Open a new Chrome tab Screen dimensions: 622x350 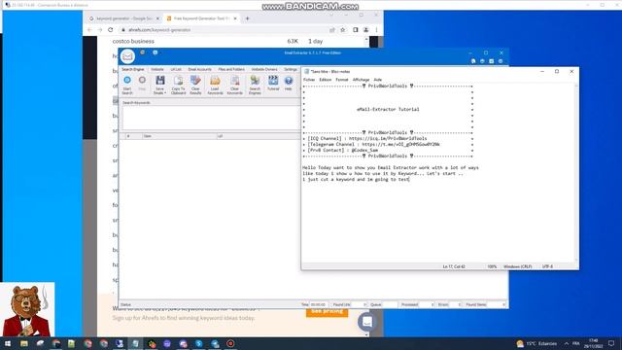coord(247,18)
